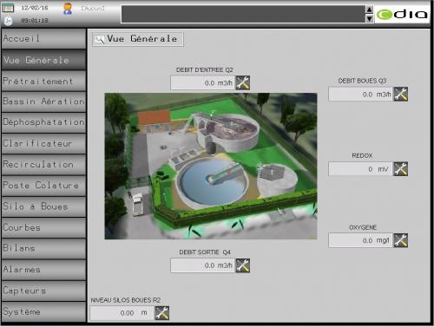Open the Courbes page
This screenshot has width=434, height=327.
tap(43, 228)
